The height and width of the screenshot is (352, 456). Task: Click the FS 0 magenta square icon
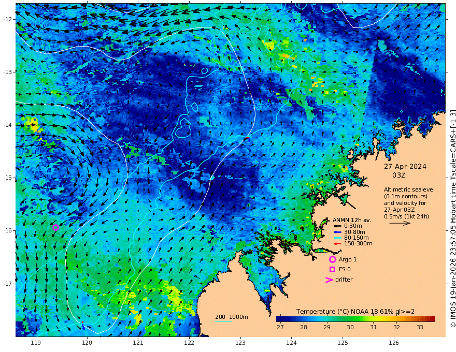332,270
